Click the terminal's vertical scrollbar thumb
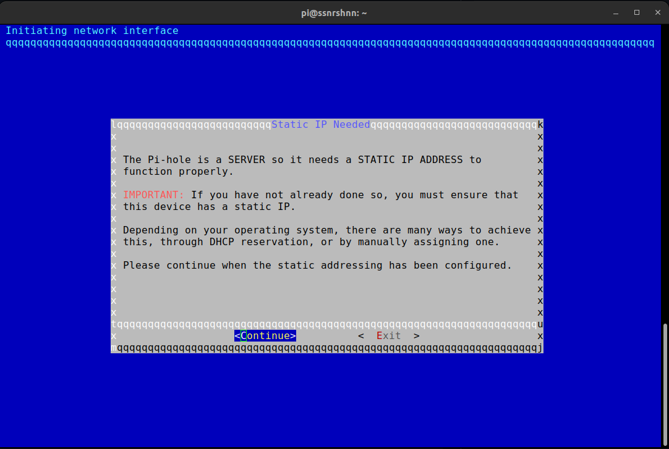The height and width of the screenshot is (449, 669). pos(665,383)
